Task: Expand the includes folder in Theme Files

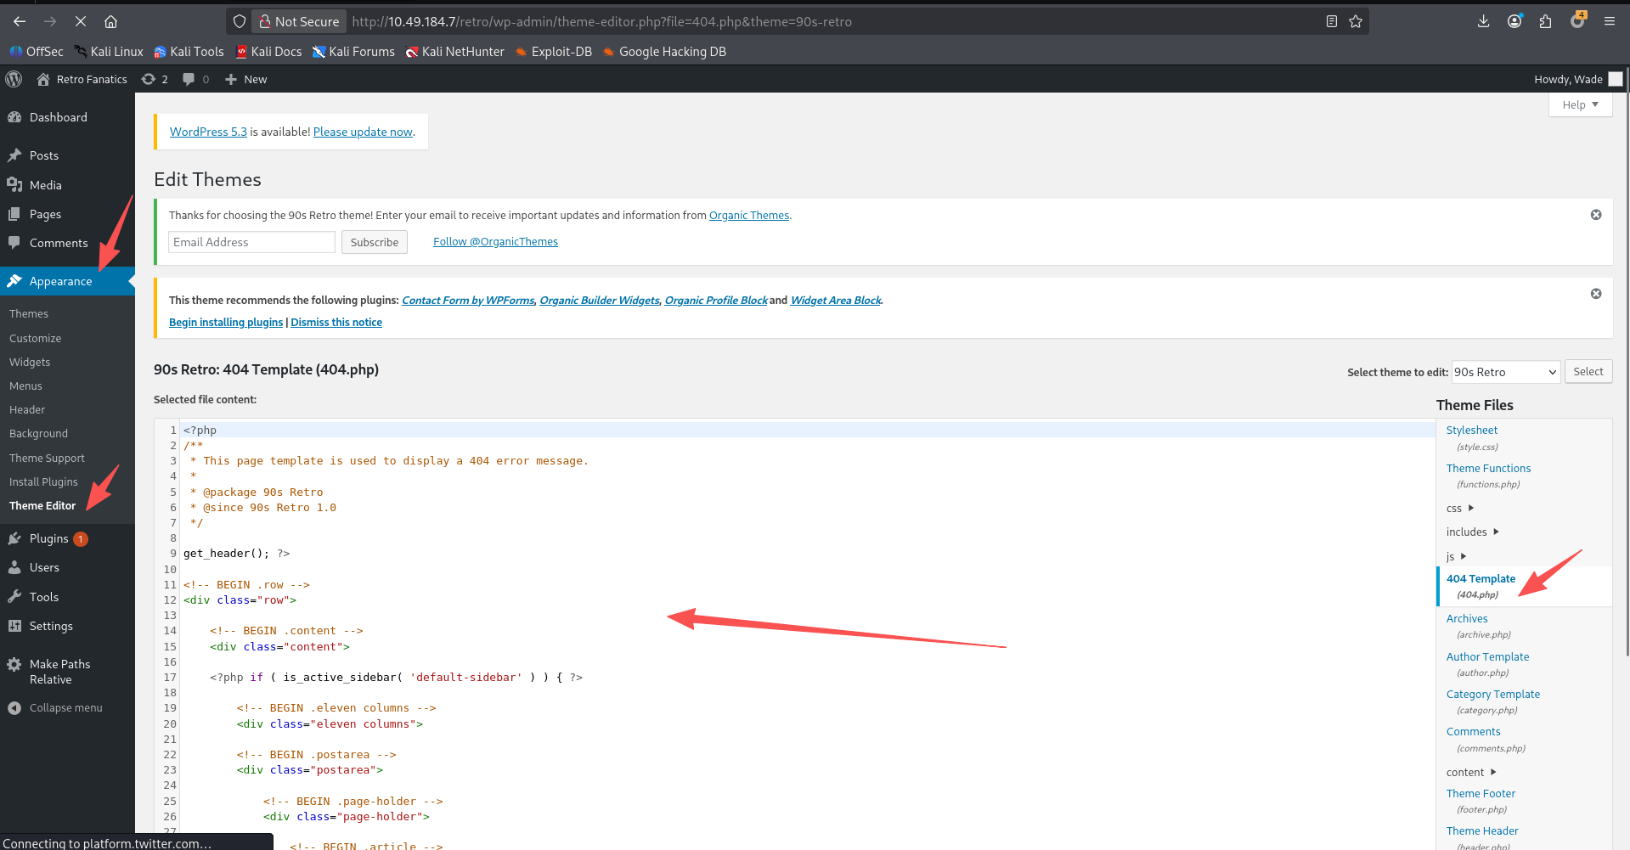Action: (x=1472, y=532)
